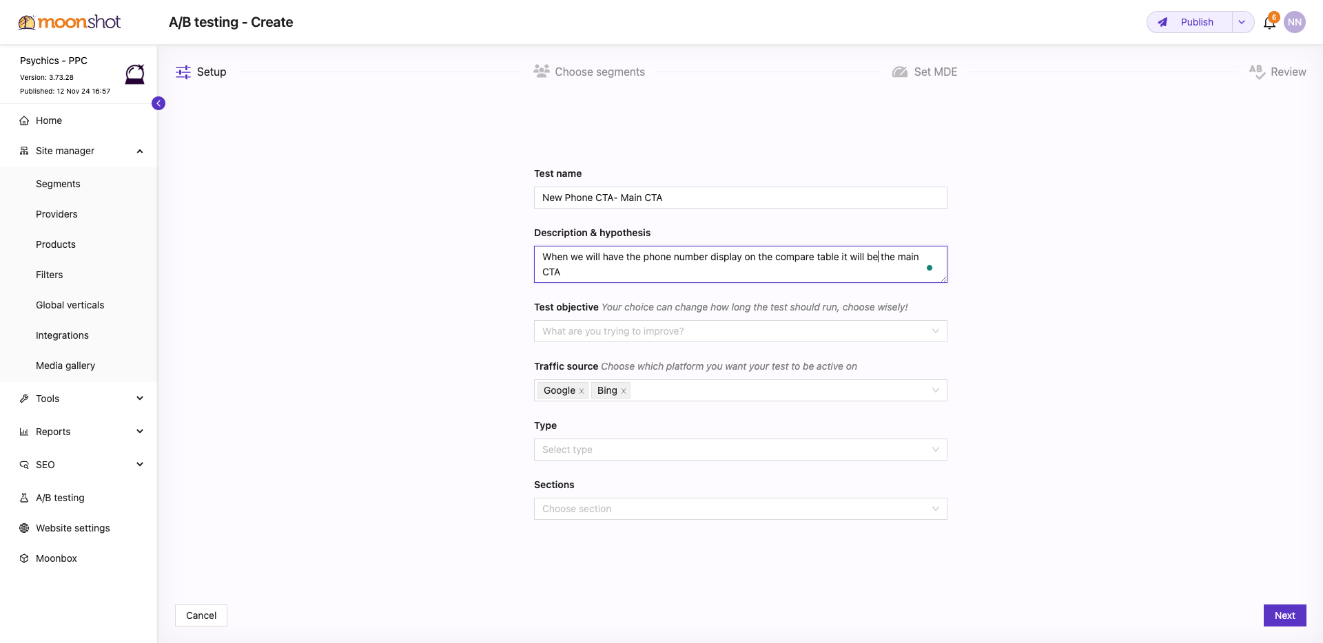The height and width of the screenshot is (643, 1323).
Task: Click the Psychics crystal ball site icon
Action: pos(135,74)
